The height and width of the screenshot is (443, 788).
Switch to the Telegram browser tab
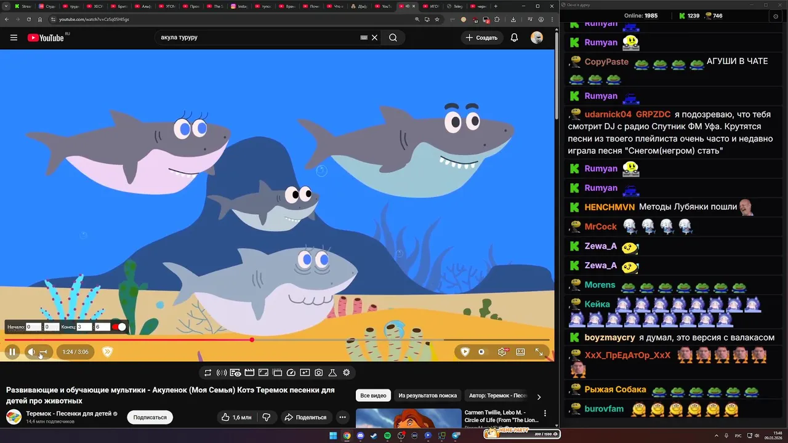pyautogui.click(x=456, y=6)
